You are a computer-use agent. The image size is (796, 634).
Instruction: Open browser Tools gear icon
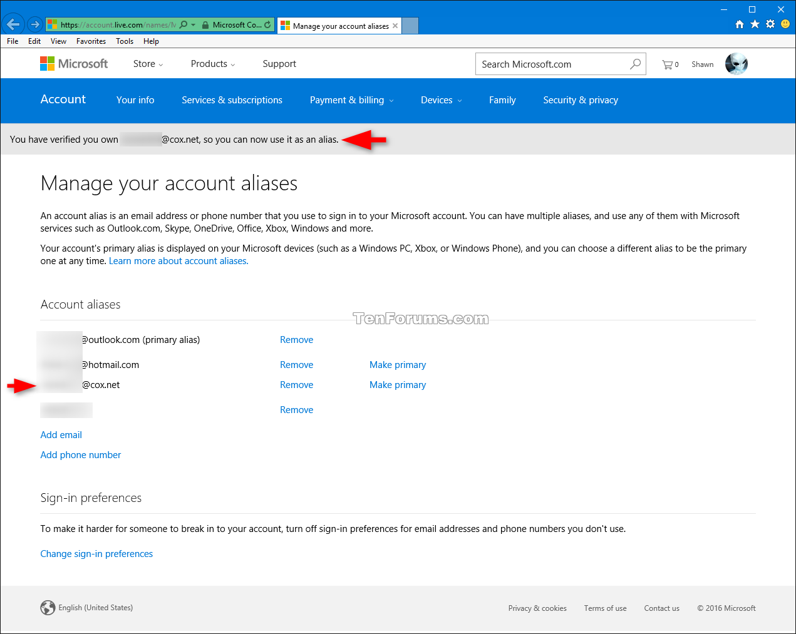coord(770,24)
